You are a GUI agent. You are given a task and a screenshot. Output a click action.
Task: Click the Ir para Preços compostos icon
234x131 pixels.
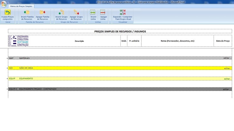pos(8,13)
